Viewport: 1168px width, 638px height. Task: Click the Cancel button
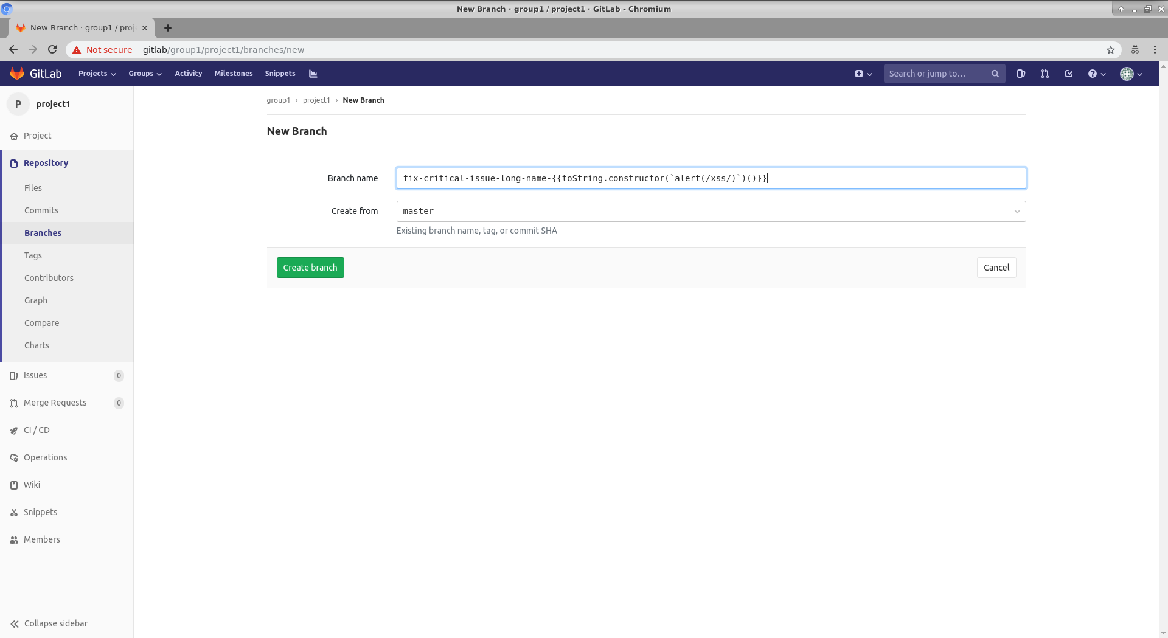pos(996,268)
